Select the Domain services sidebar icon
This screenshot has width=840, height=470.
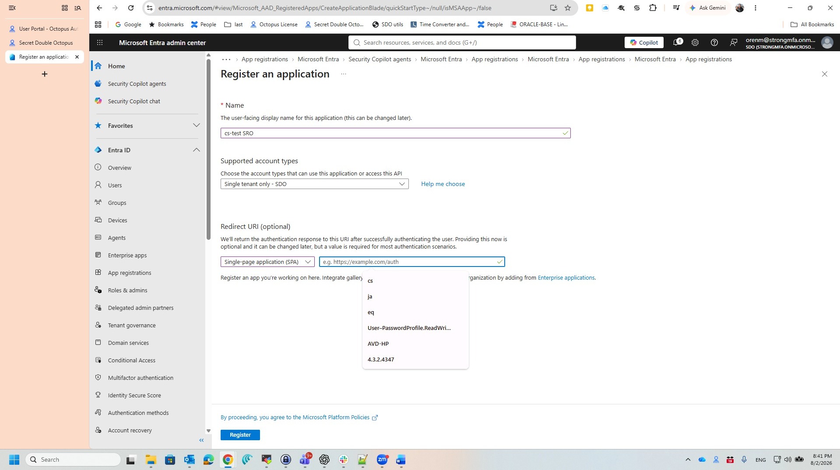pos(98,342)
